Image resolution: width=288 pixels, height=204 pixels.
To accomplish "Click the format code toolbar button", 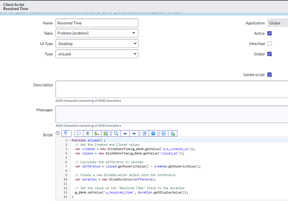I will (88, 133).
